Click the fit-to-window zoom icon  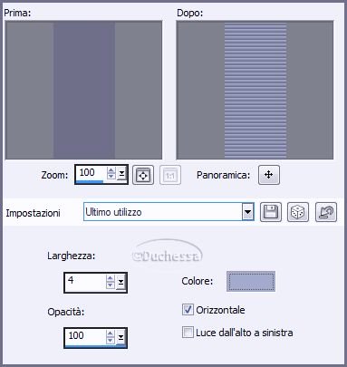coord(143,175)
